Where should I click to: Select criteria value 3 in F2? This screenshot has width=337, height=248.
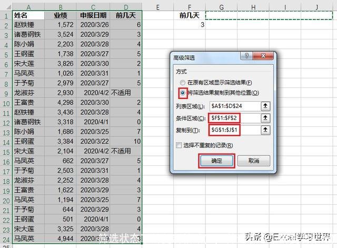coord(190,25)
